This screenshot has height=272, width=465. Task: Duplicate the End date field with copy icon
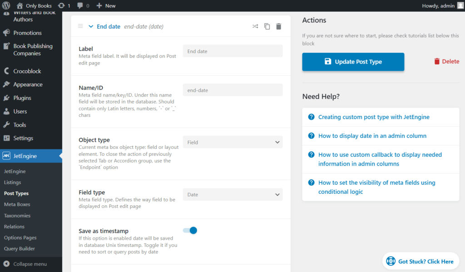(267, 26)
